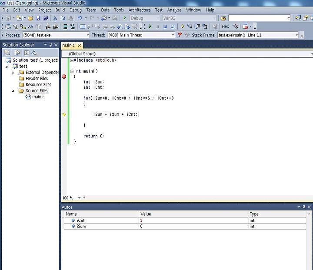Click the Open File folder icon
Image resolution: width=313 pixels, height=270 pixels.
click(x=30, y=18)
